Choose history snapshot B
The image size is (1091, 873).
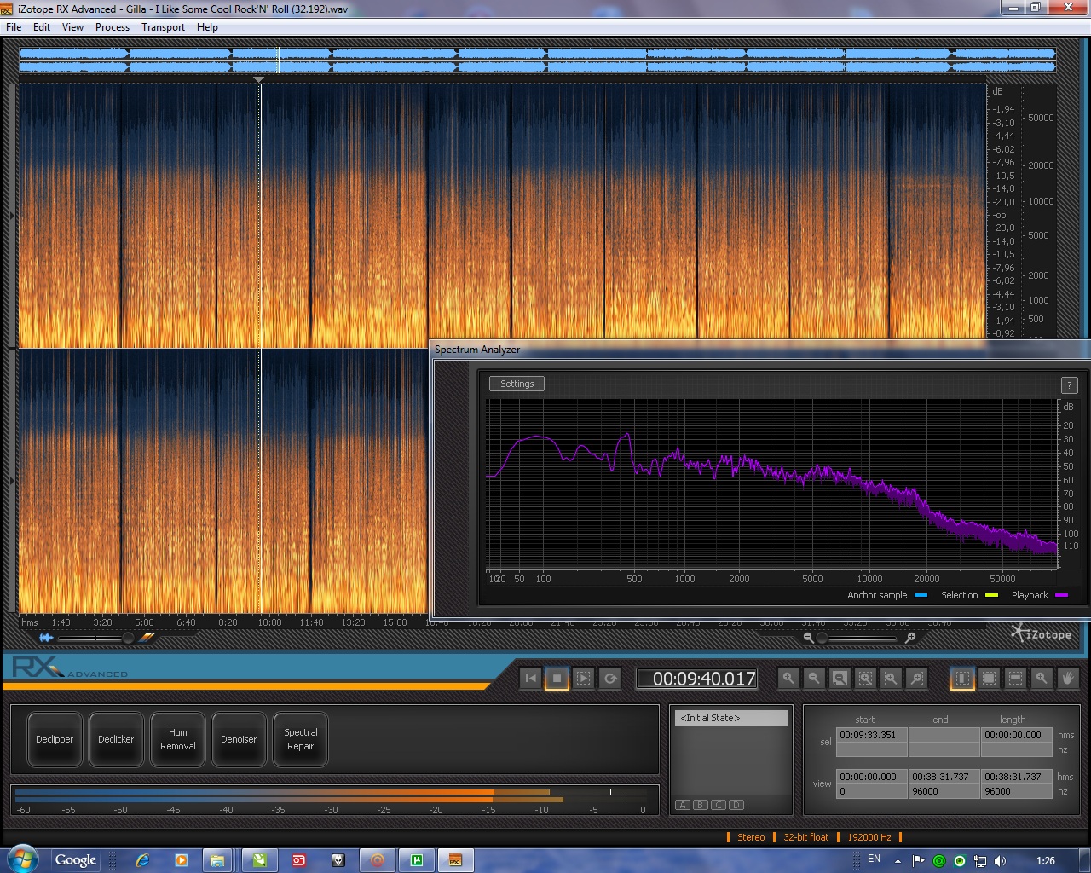701,805
